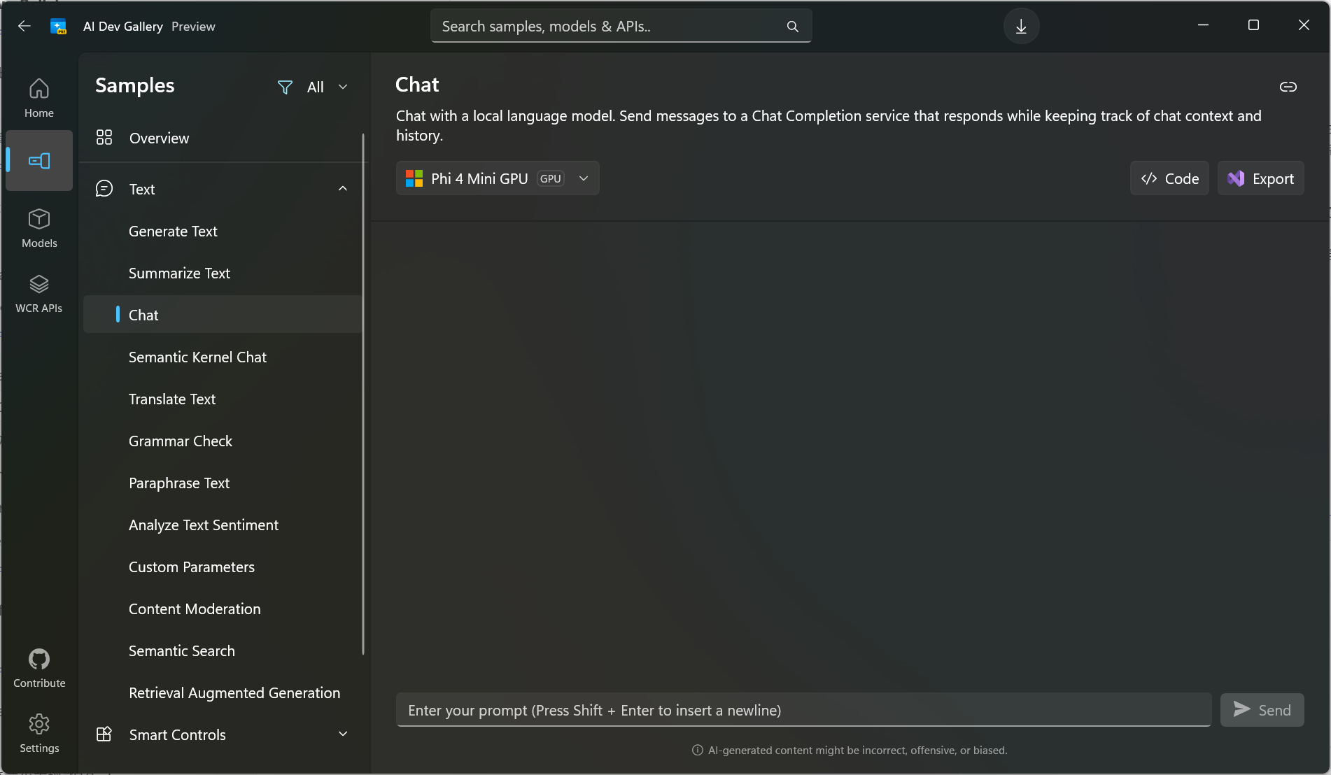The image size is (1331, 775).
Task: Copy link using the link icon
Action: pyautogui.click(x=1288, y=87)
